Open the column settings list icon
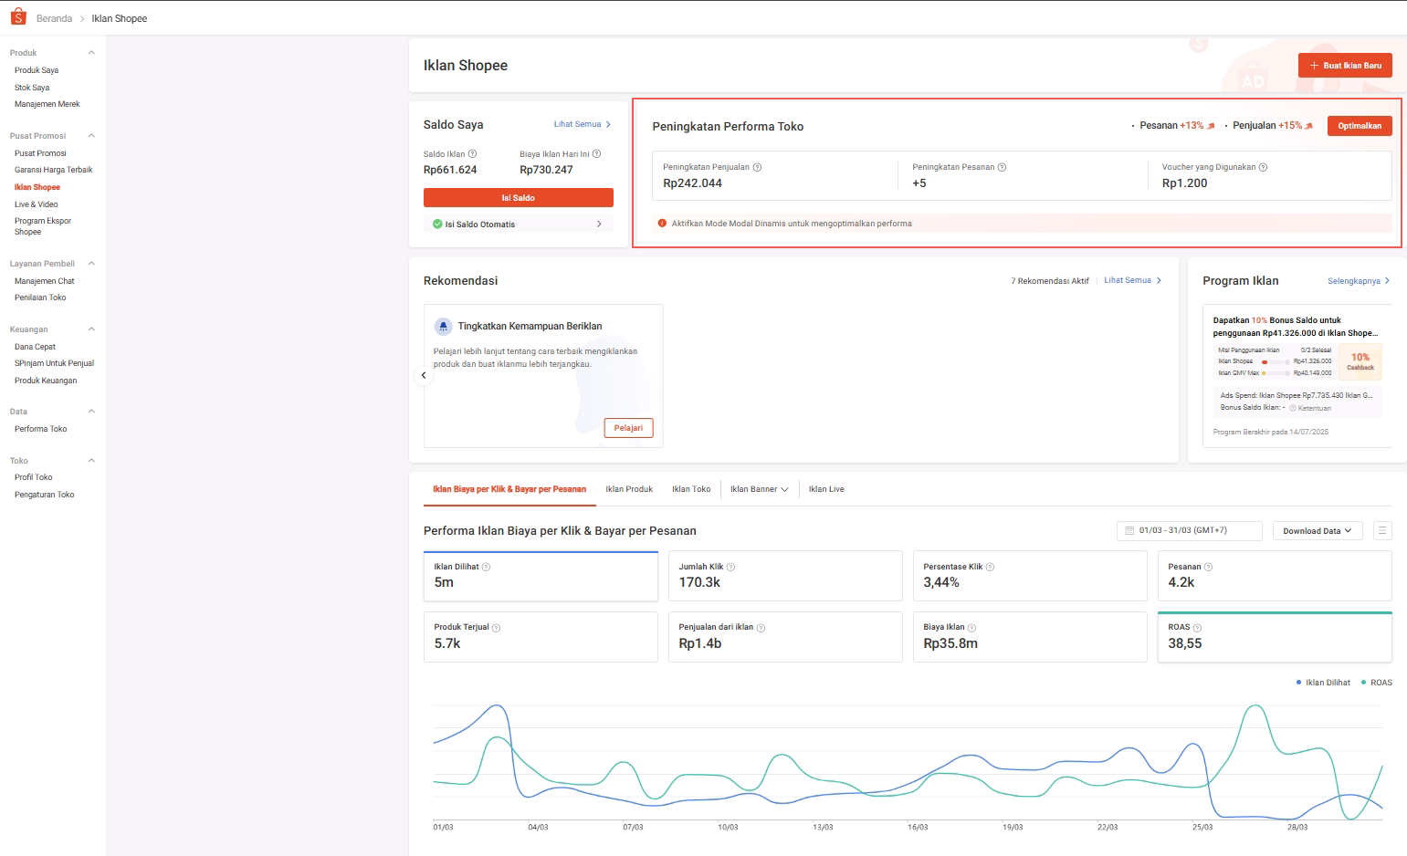This screenshot has height=856, width=1407. [x=1382, y=530]
